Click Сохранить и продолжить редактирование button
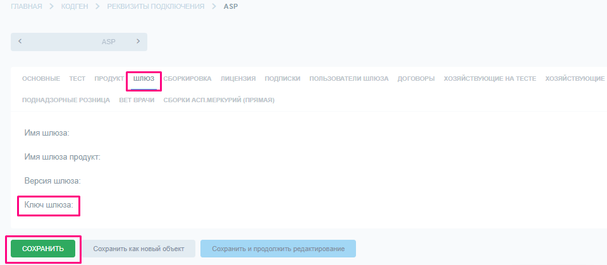Viewport: 607px width, 265px height. tap(278, 249)
